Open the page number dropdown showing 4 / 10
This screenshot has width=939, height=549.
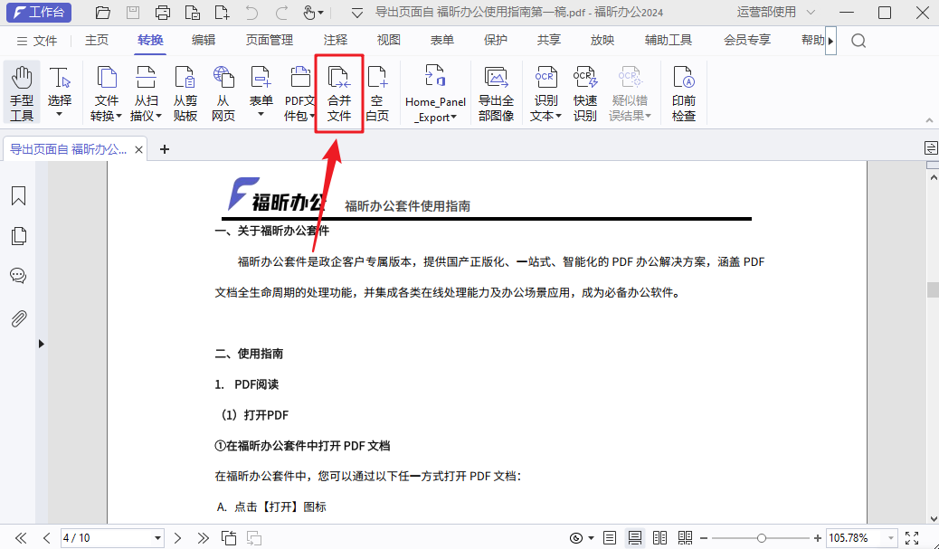(157, 538)
